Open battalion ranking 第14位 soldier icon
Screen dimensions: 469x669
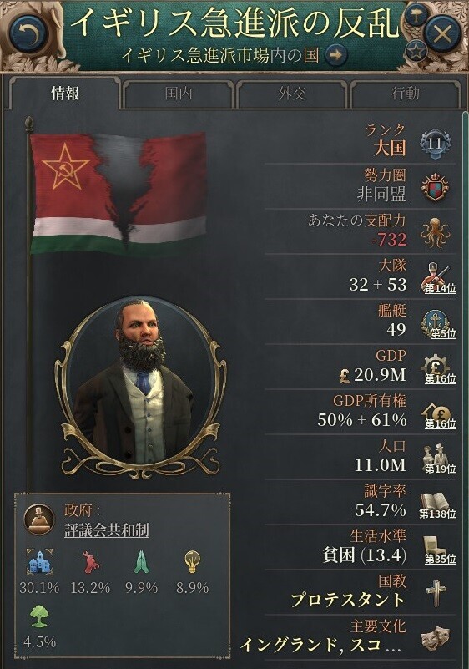pyautogui.click(x=438, y=278)
